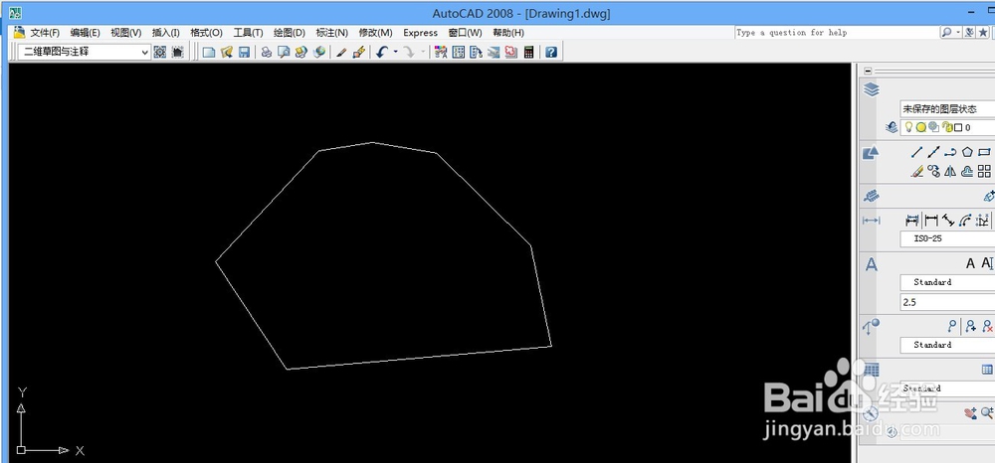Toggle layer 0 freeze sun icon
Image resolution: width=995 pixels, height=463 pixels.
tap(920, 127)
